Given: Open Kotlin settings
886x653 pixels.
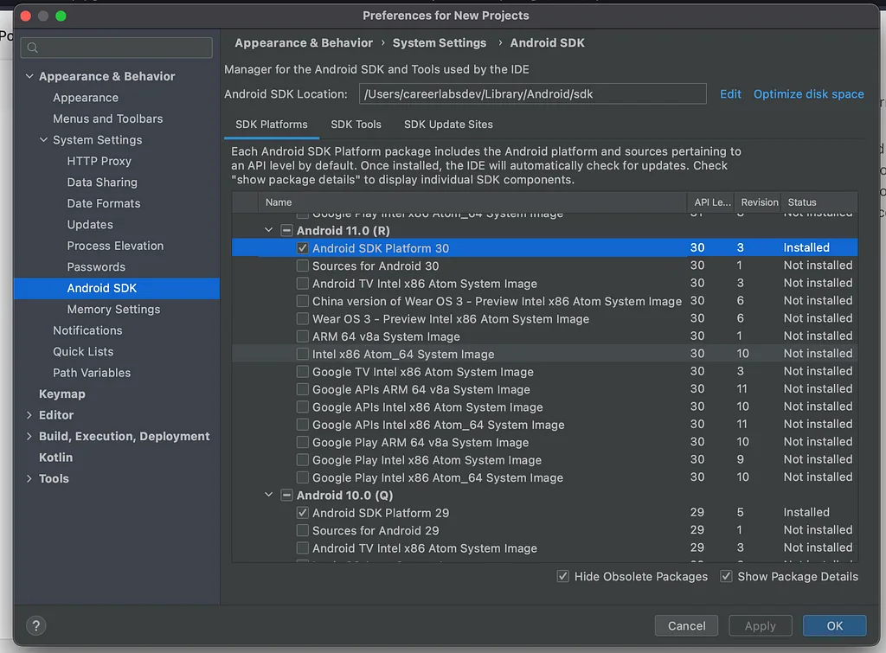Looking at the screenshot, I should click(x=55, y=458).
